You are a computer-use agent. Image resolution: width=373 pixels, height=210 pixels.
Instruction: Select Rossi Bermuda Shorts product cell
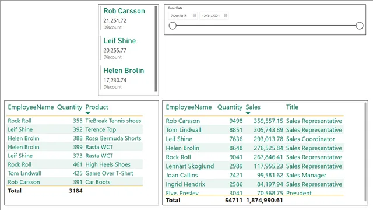coord(113,138)
